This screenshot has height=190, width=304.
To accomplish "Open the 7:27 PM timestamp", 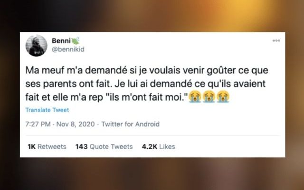I will click(x=38, y=124).
